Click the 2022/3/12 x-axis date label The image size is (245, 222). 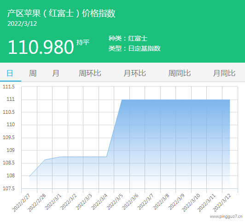tap(222, 203)
